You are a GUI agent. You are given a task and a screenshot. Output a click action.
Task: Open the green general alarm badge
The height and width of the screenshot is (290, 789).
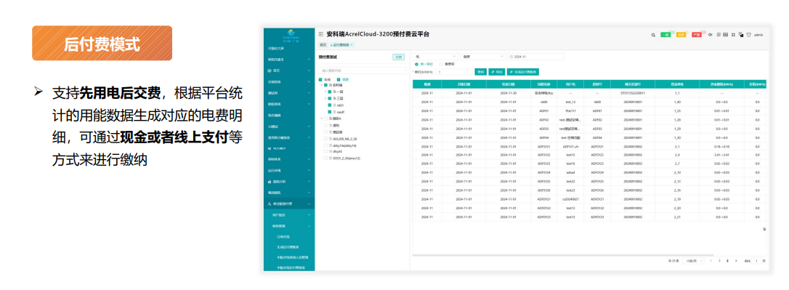click(x=665, y=35)
